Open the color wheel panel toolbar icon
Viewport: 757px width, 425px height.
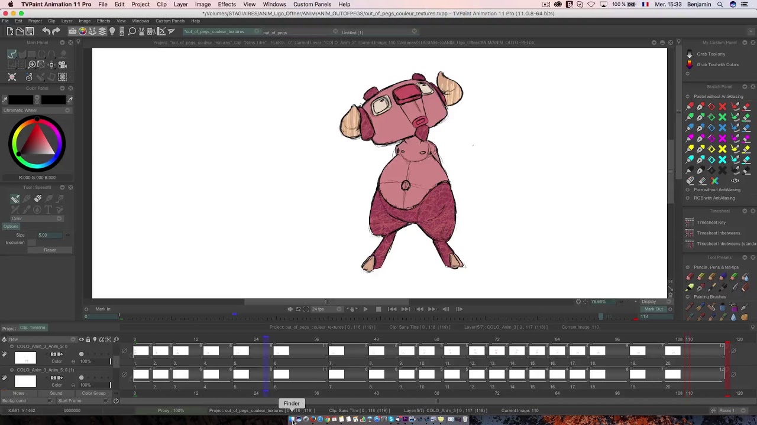coord(83,31)
